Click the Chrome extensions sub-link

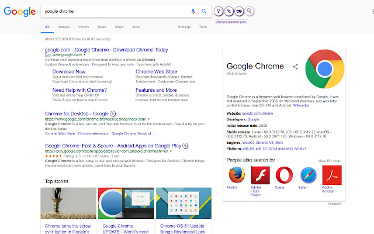coord(93,133)
